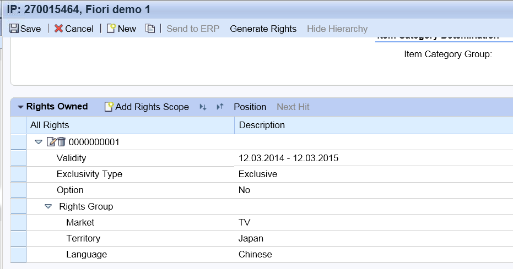Click Hide Hierarchy in the toolbar
513x269 pixels.
(337, 29)
